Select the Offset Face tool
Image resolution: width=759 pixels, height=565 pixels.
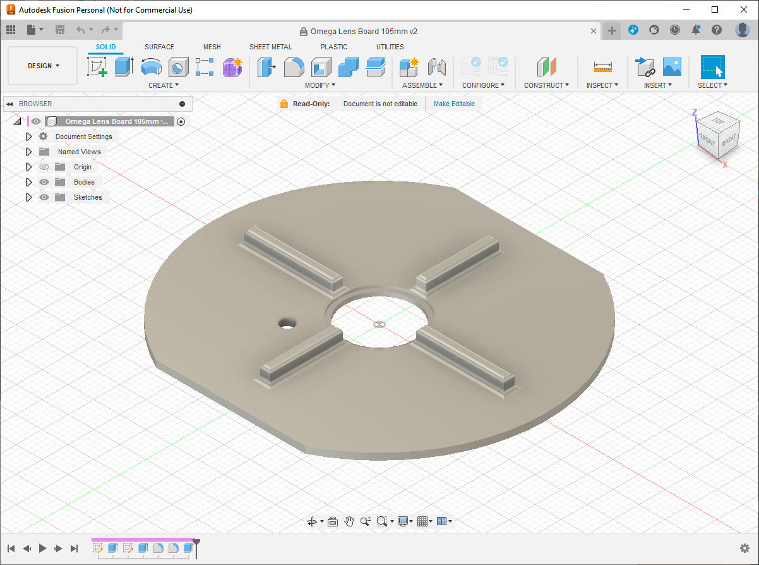tap(376, 66)
